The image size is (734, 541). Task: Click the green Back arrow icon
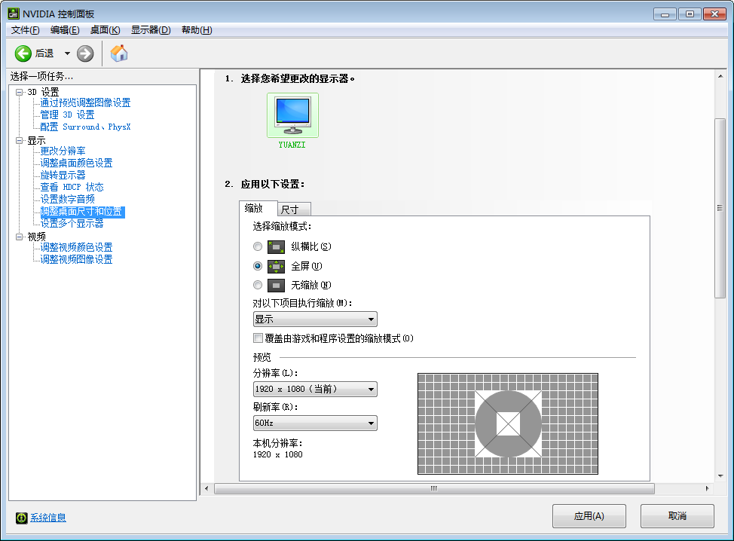tap(23, 53)
